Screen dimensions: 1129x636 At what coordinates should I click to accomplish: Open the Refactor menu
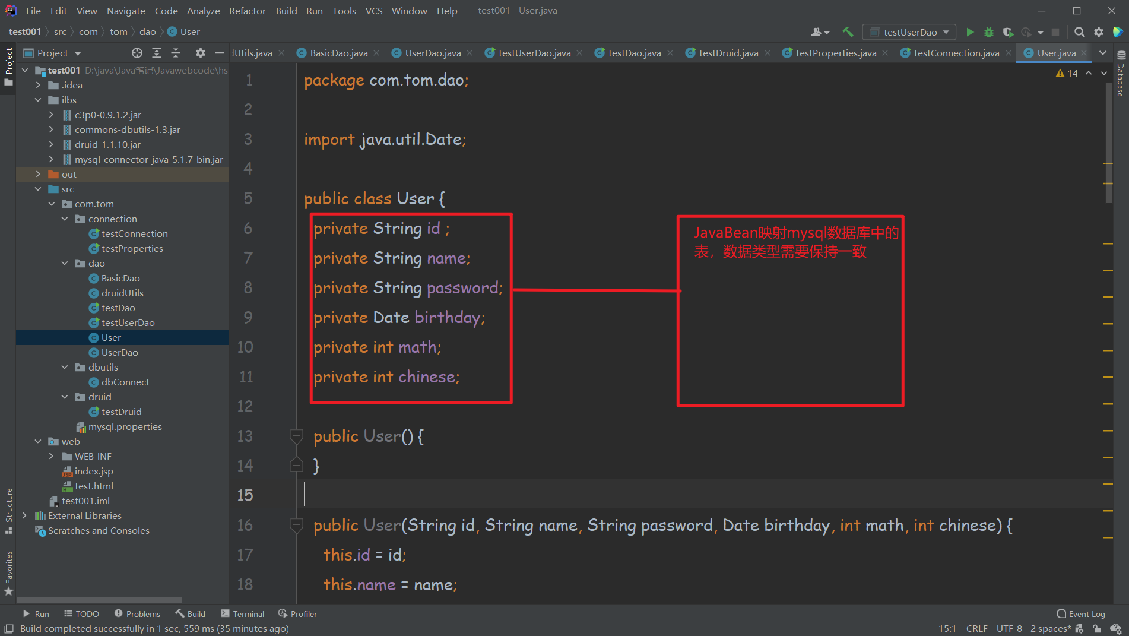tap(247, 11)
